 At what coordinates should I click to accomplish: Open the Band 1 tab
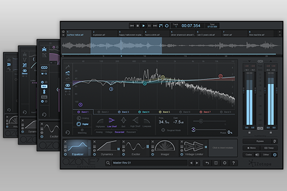83,112
